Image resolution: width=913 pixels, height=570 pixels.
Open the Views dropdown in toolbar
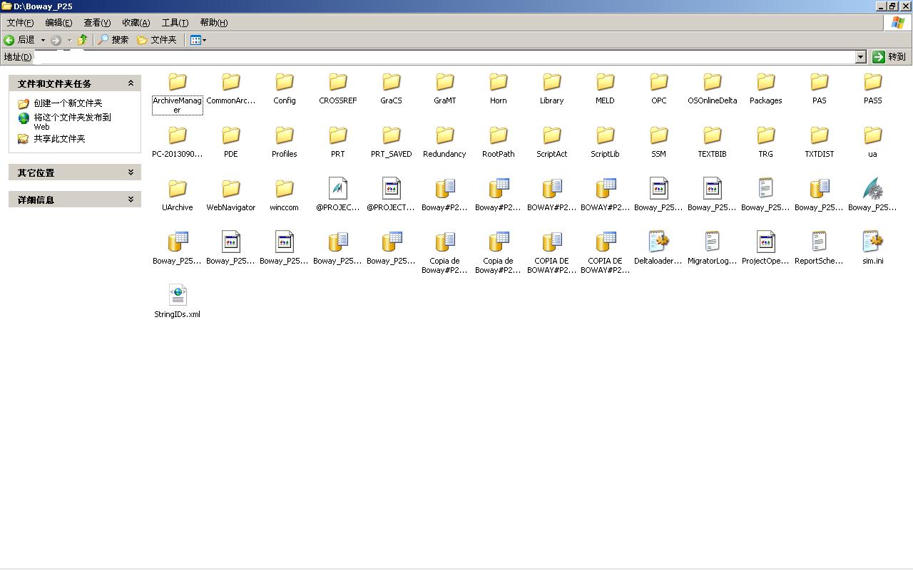pyautogui.click(x=198, y=40)
